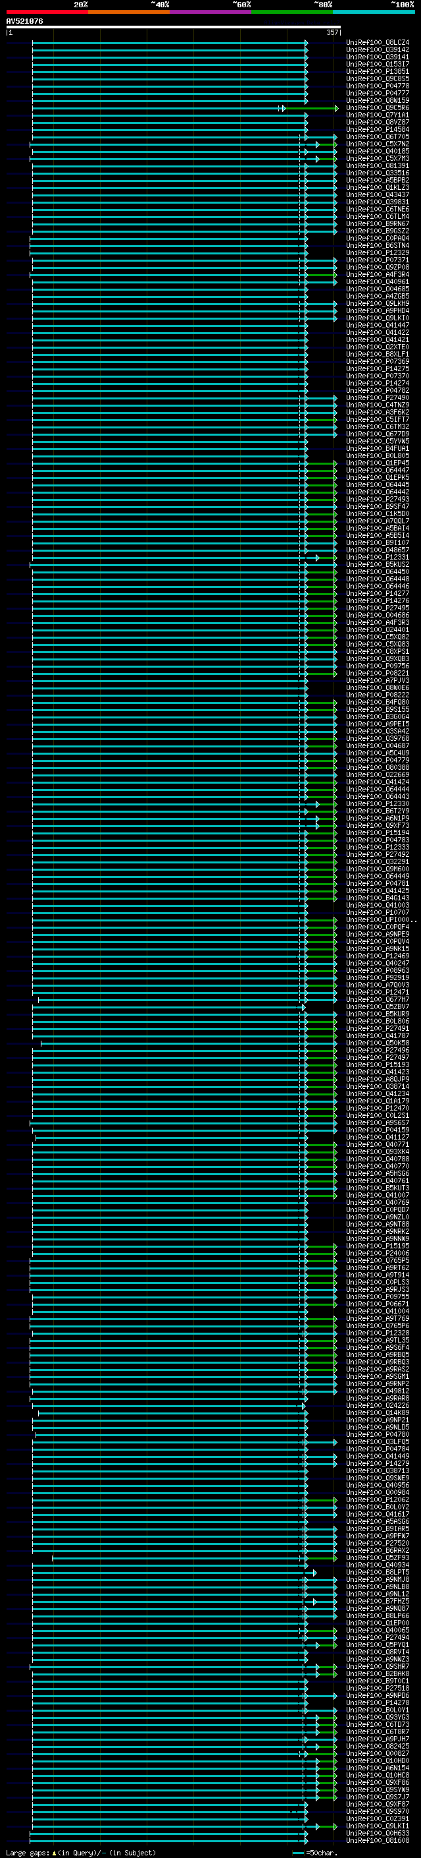Select hit label UniRef100_Q9C5R6
The width and height of the screenshot is (421, 1858).
(377, 107)
